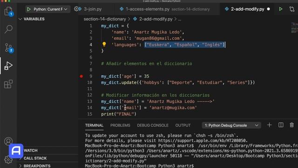This screenshot has width=298, height=168.
Task: Select the TERMINAL panel tab
Action: [94, 126]
